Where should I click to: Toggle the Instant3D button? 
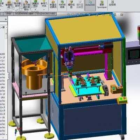pyautogui.click(x=90, y=5)
